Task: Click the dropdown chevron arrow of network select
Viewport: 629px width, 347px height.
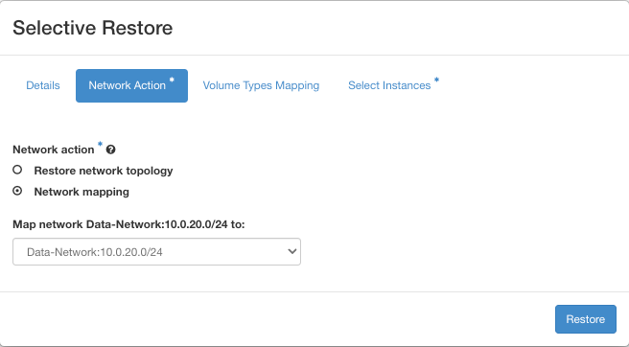Action: pos(292,251)
